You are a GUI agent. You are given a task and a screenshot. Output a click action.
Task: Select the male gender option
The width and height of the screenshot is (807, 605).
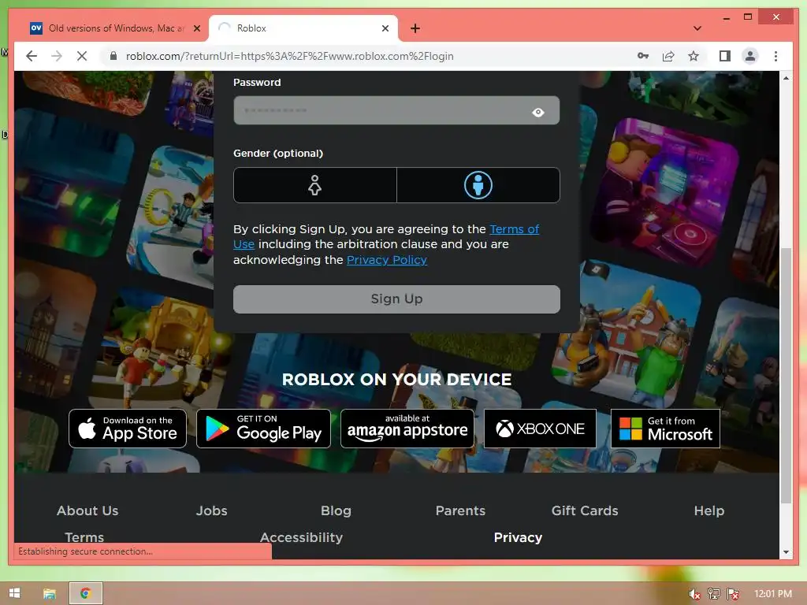[x=478, y=185]
